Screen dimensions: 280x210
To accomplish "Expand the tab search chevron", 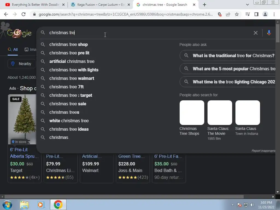I will click(247, 5).
